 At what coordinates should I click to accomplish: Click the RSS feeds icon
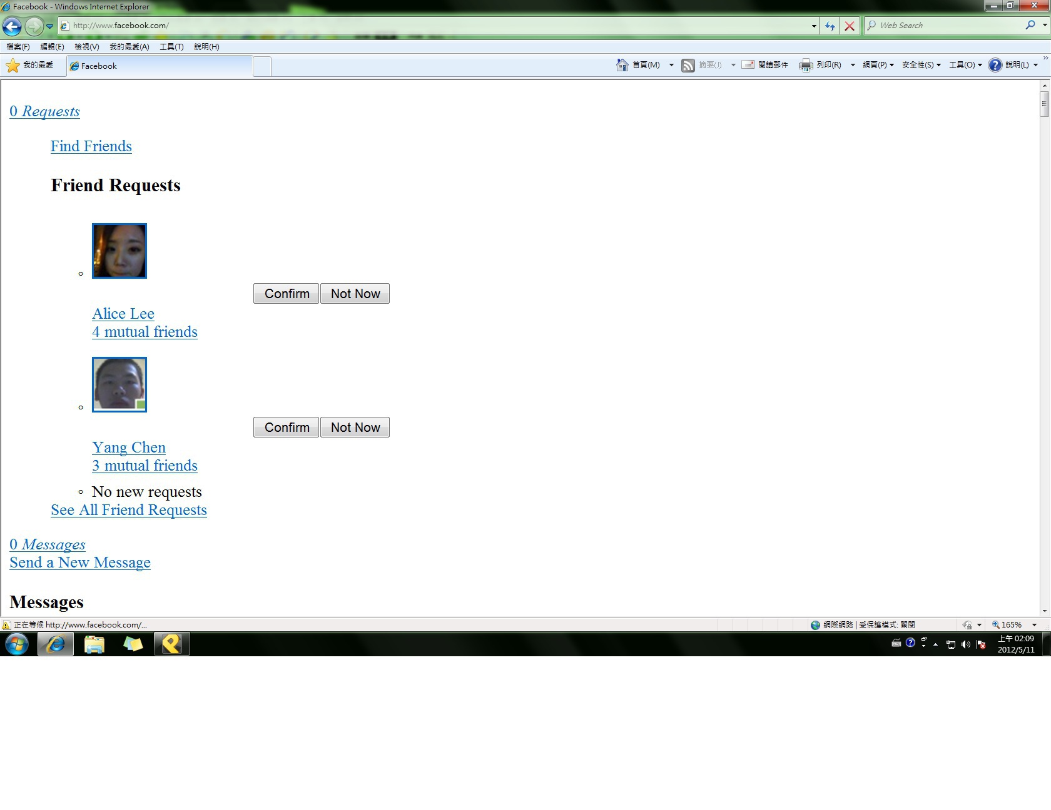(688, 65)
